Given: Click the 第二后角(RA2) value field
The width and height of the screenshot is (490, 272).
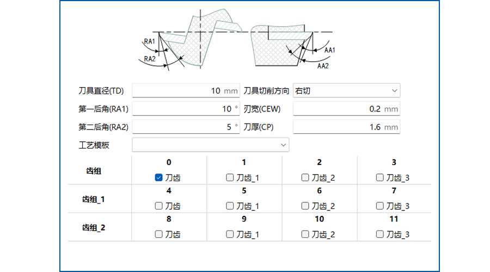Looking at the screenshot, I should click(x=186, y=127).
